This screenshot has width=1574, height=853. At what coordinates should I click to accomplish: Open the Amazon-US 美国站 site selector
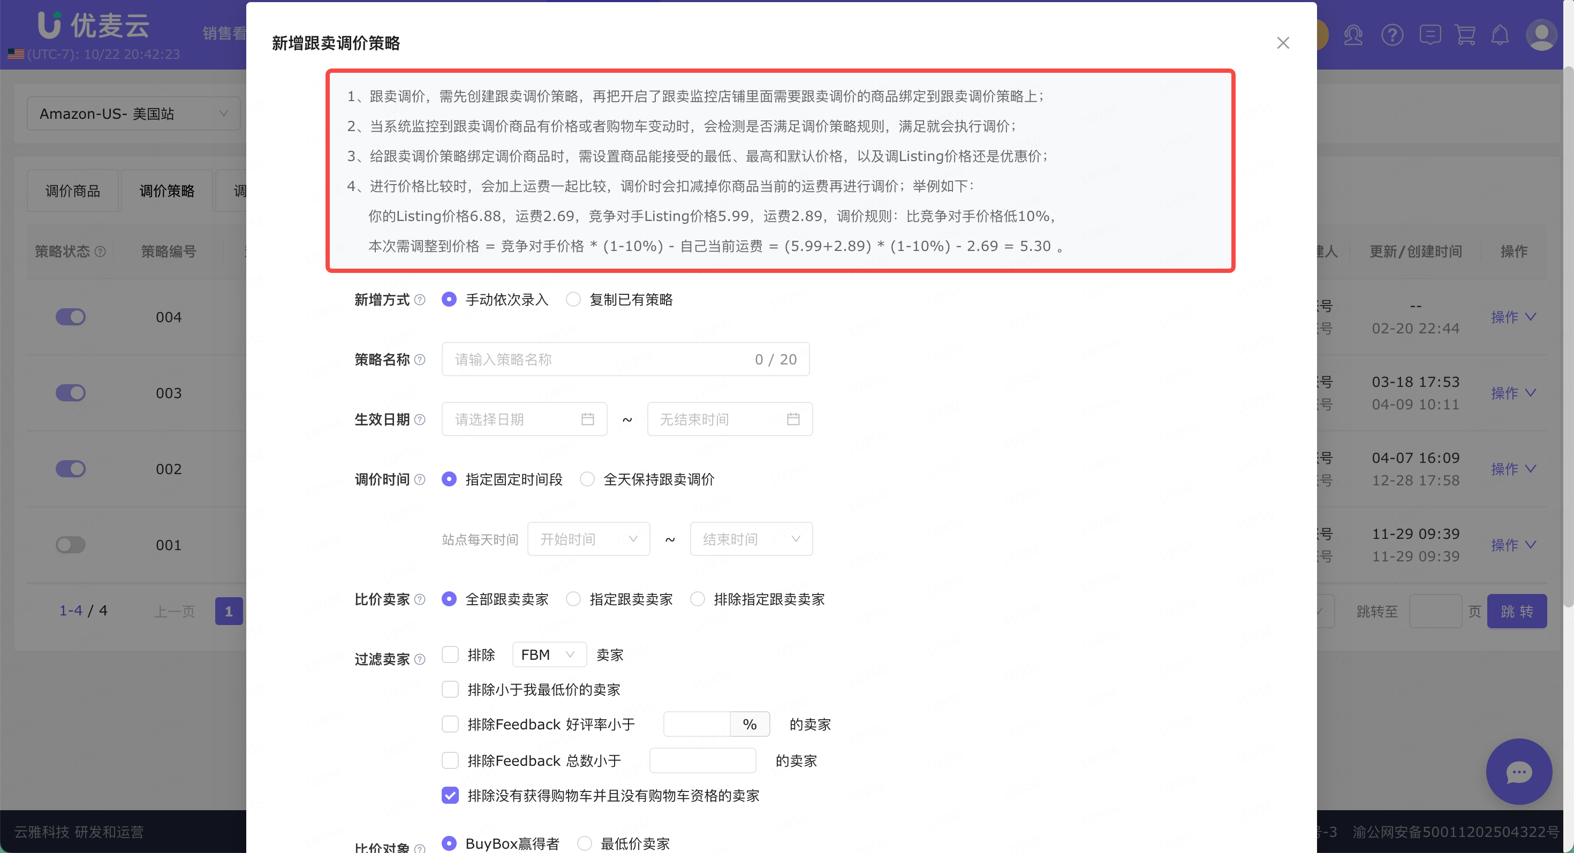[133, 113]
